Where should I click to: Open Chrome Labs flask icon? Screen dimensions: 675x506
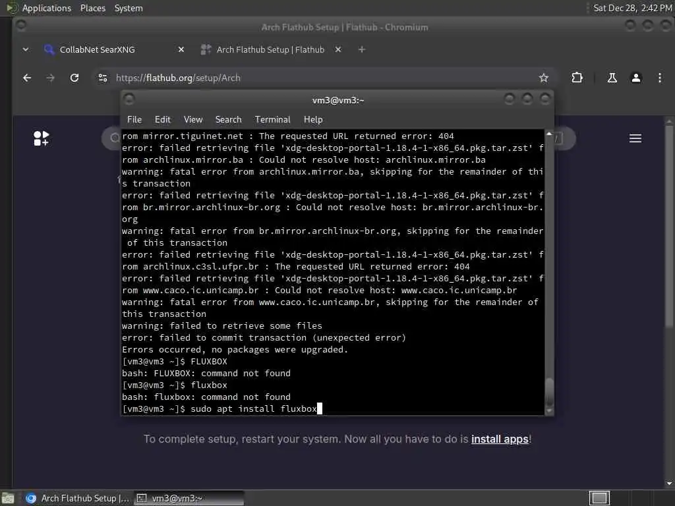click(x=612, y=78)
